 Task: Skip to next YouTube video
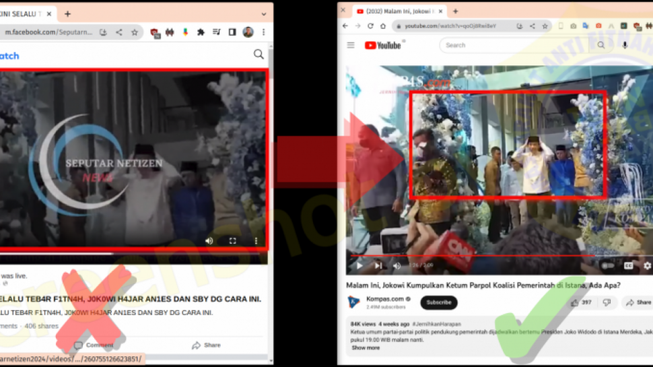[x=378, y=266]
